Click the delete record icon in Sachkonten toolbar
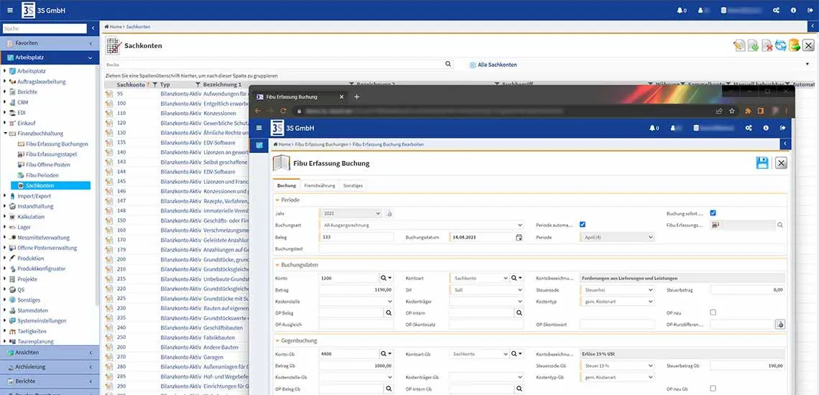This screenshot has width=819, height=395. pyautogui.click(x=767, y=46)
